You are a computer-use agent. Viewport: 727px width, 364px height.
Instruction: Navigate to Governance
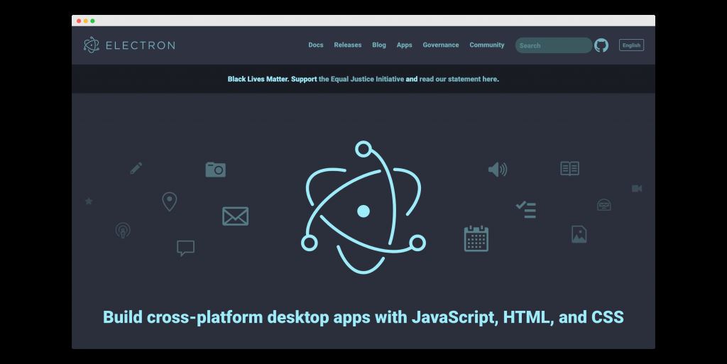pyautogui.click(x=441, y=45)
